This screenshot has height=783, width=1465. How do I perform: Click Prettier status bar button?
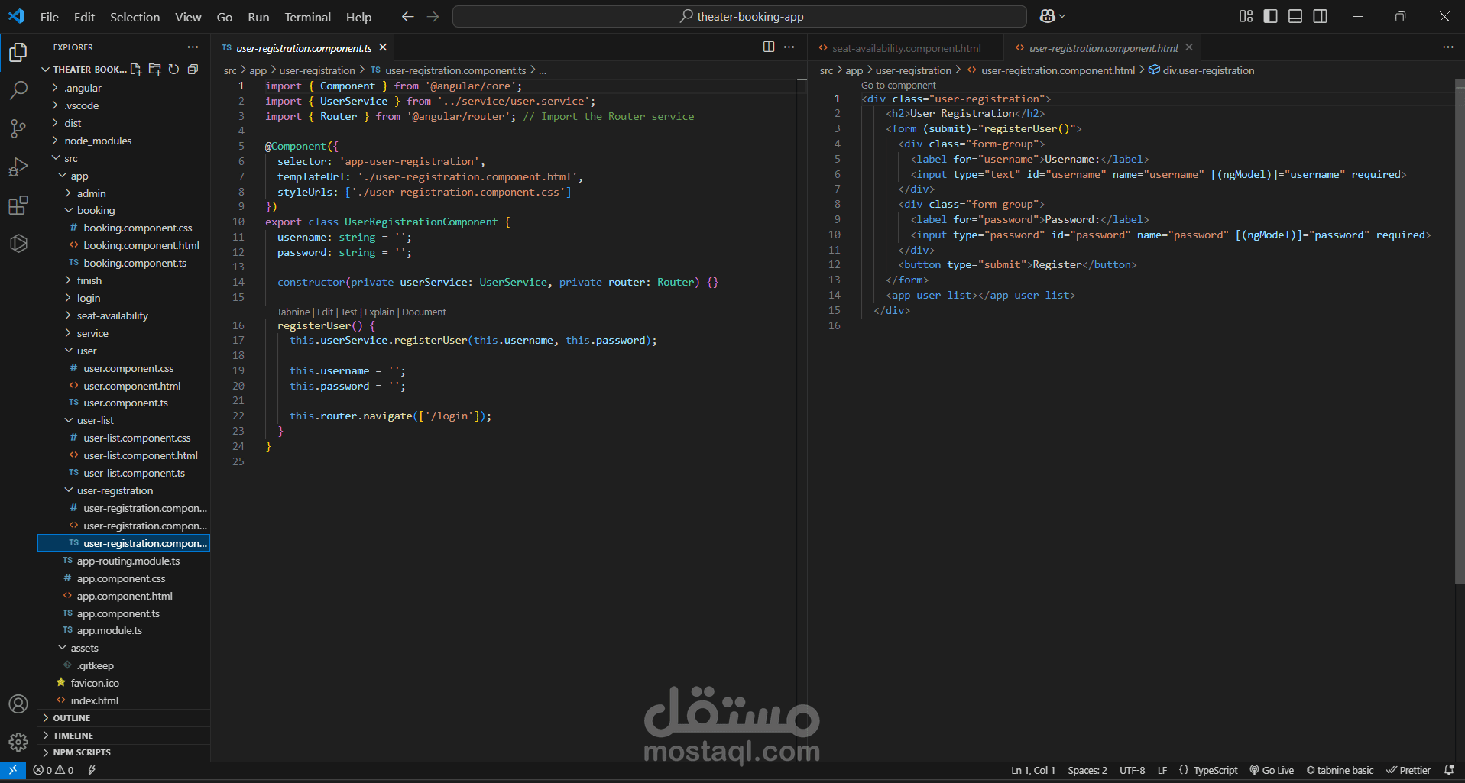point(1408,770)
